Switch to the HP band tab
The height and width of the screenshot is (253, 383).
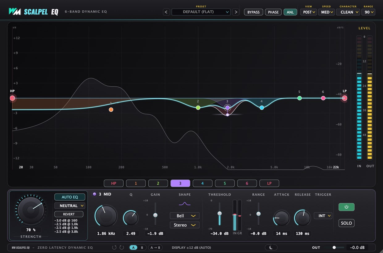(114, 183)
